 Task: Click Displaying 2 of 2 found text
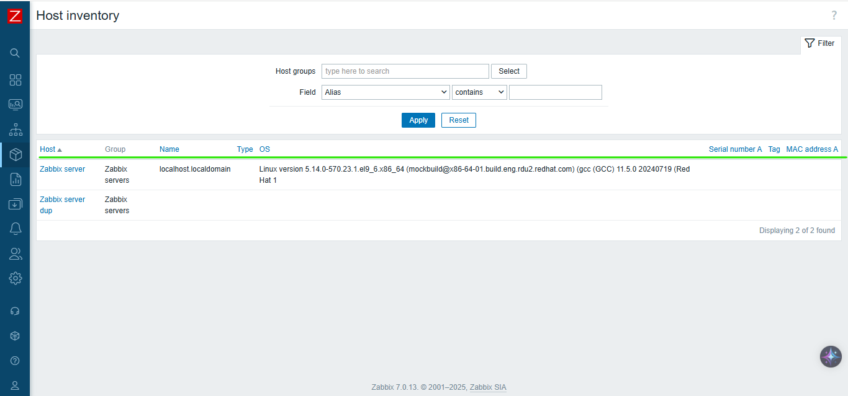(x=796, y=231)
